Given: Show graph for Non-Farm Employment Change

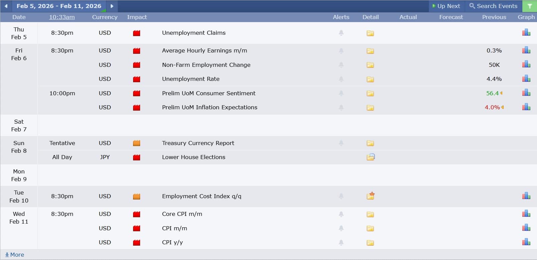Looking at the screenshot, I should point(526,64).
